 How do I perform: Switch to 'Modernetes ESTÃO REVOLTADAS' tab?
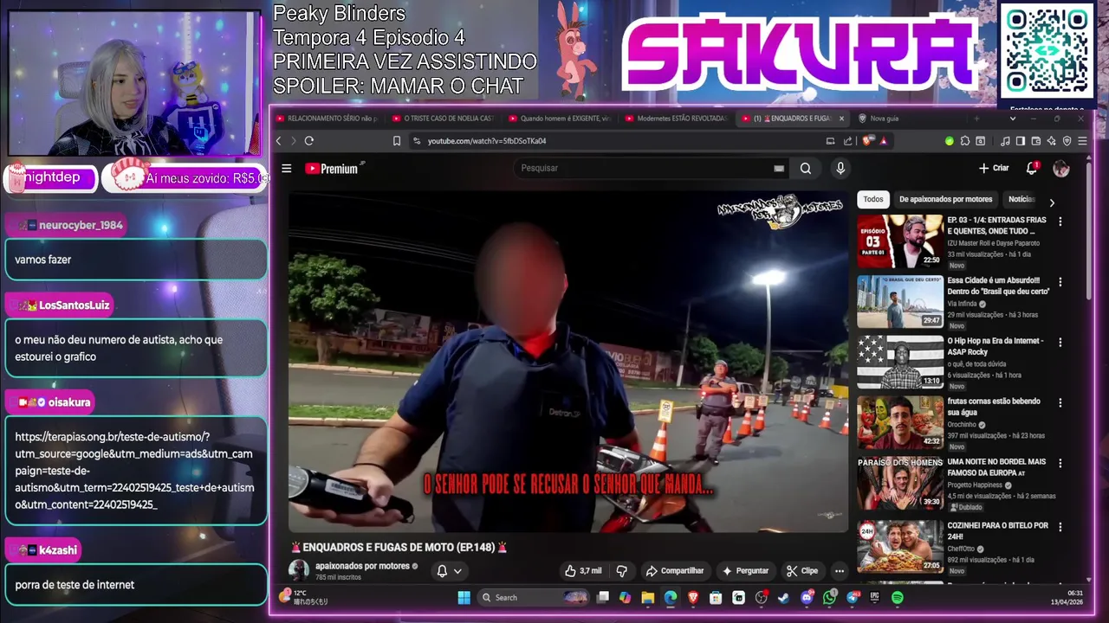coord(676,119)
